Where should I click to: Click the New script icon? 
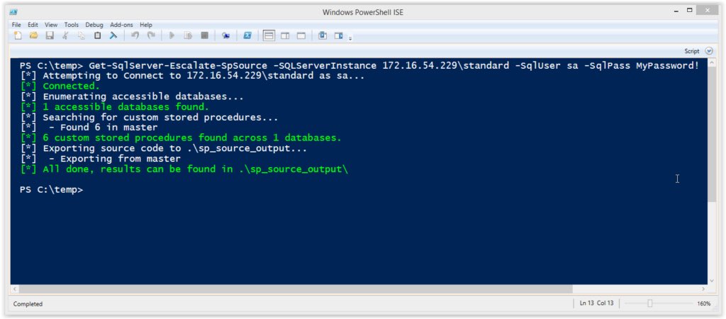18,35
